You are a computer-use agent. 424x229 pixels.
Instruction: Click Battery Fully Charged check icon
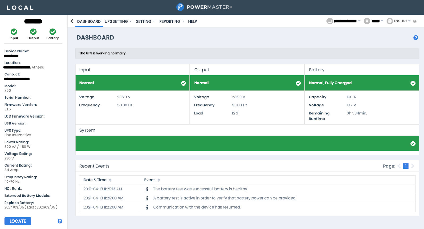click(413, 83)
